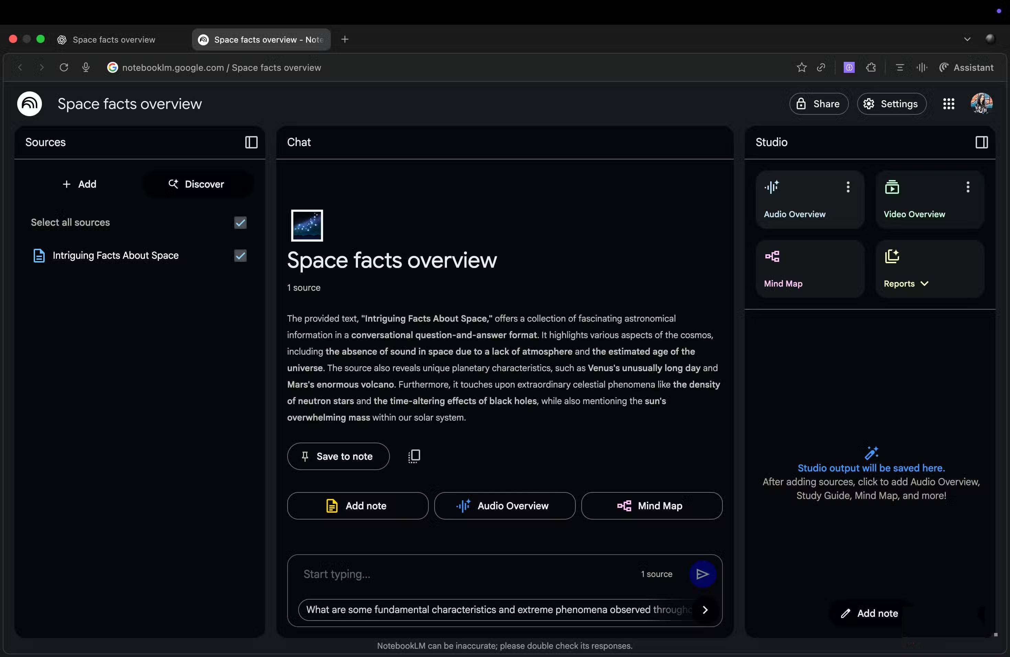Toggle Select all sources checkbox
Image resolution: width=1010 pixels, height=657 pixels.
click(x=240, y=222)
